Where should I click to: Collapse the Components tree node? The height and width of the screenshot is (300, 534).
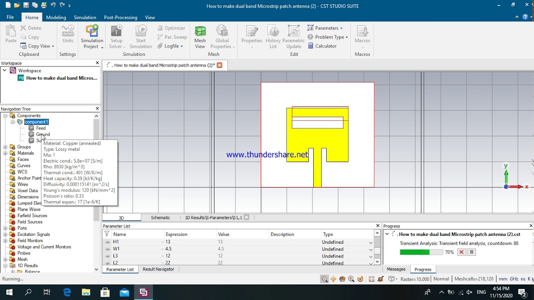tap(5, 115)
